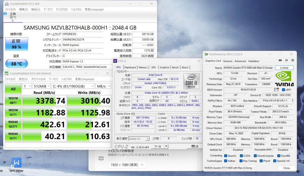Toggle the OpenCL checkbox
The image size is (304, 176).
pos(226,156)
